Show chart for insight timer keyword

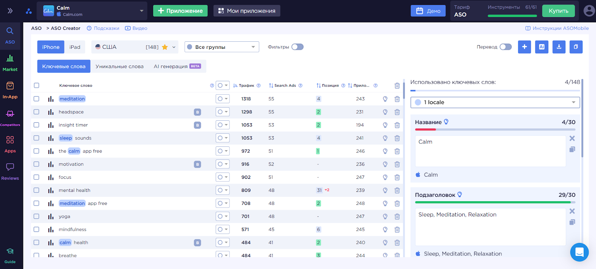pos(51,125)
